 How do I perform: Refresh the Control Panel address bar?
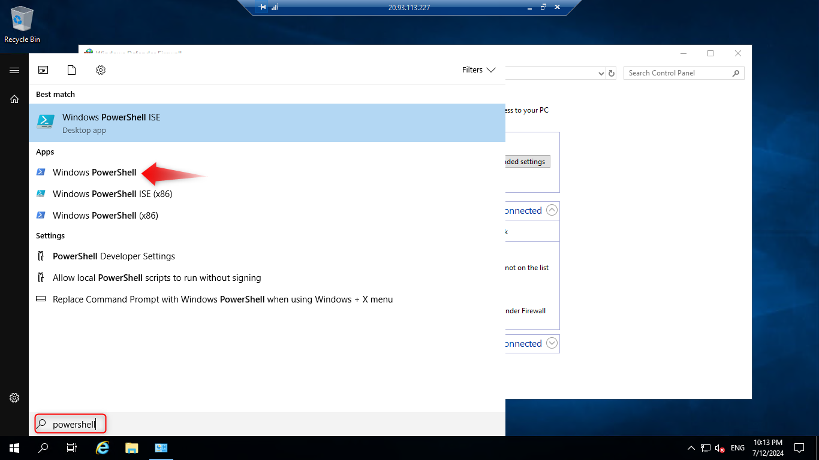click(612, 73)
